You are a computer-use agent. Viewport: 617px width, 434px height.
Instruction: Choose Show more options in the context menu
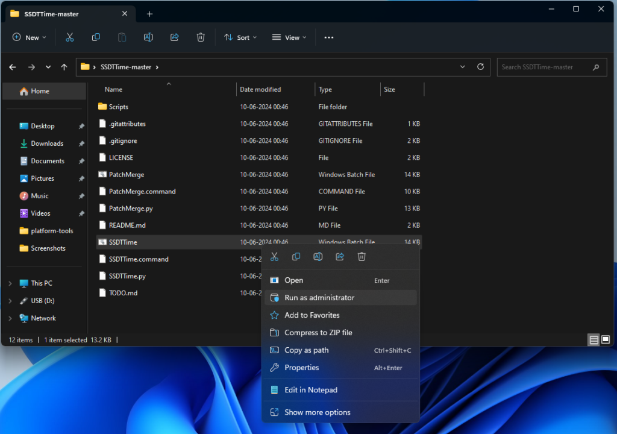pos(317,412)
